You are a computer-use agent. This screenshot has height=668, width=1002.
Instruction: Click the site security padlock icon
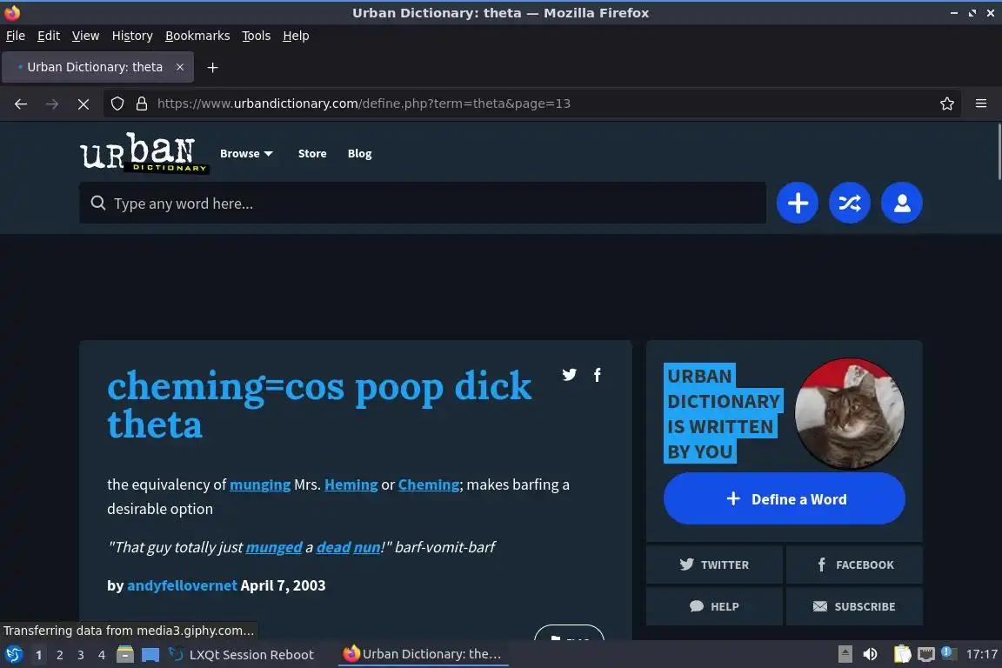142,104
